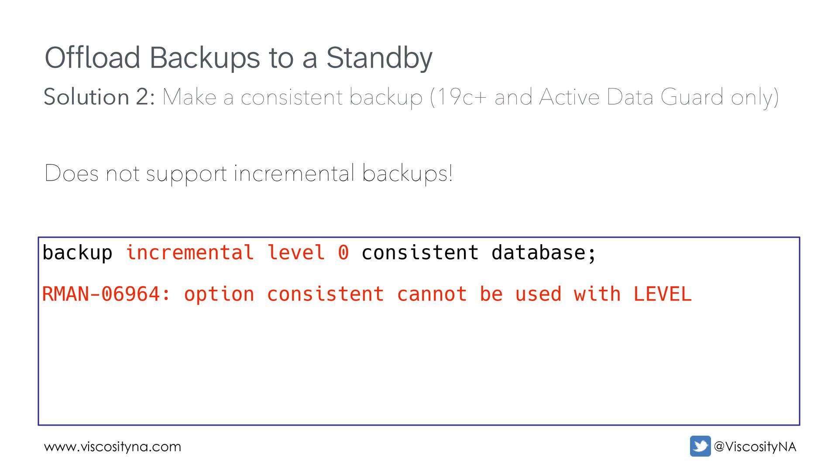
Task: Click 'database;' at end of command
Action: tap(544, 253)
